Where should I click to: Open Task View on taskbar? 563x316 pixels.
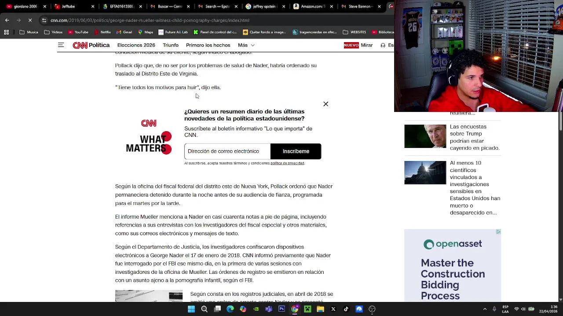point(217,309)
